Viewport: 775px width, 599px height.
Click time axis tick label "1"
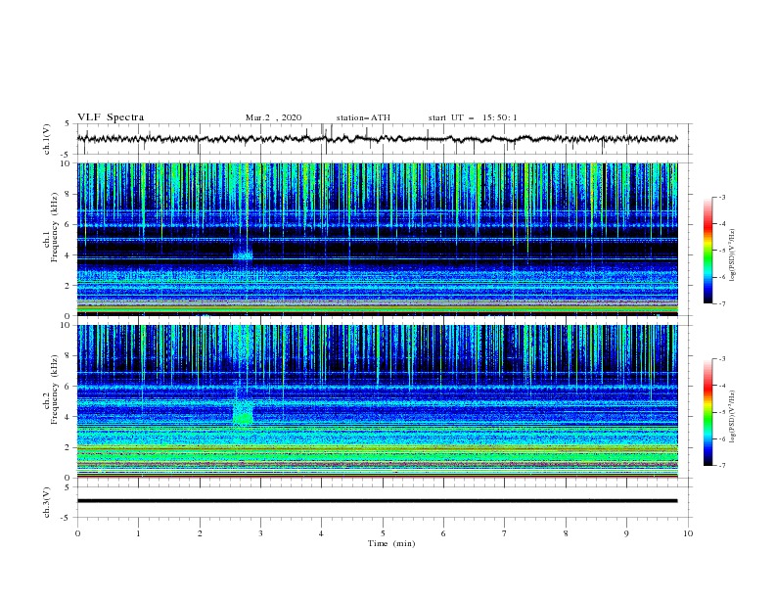pos(138,533)
